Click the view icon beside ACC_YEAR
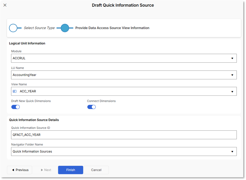Image resolution: width=246 pixels, height=180 pixels. coord(15,91)
